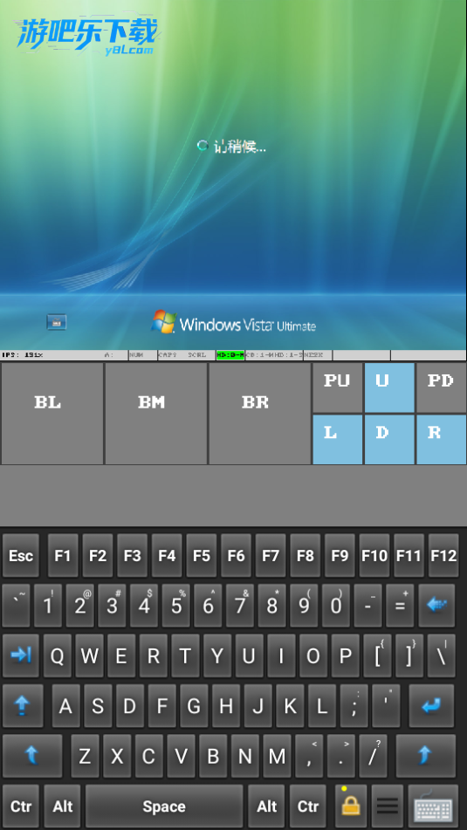The image size is (467, 830).
Task: Hide keyboard using the keyboard icon
Action: (x=433, y=806)
